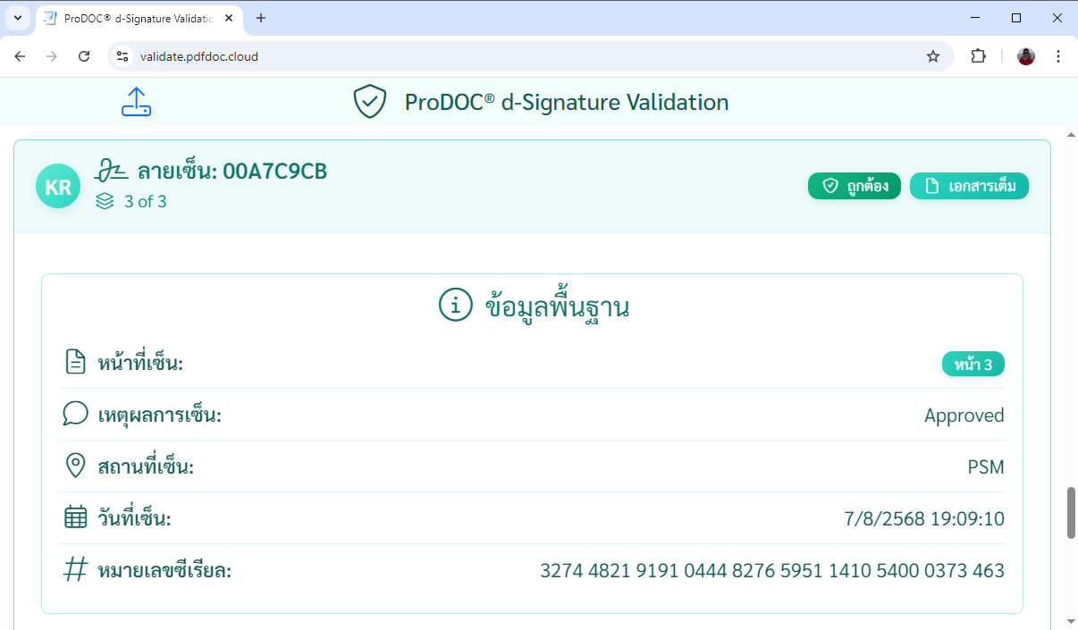The image size is (1078, 630).
Task: Reload the page
Action: pyautogui.click(x=84, y=56)
